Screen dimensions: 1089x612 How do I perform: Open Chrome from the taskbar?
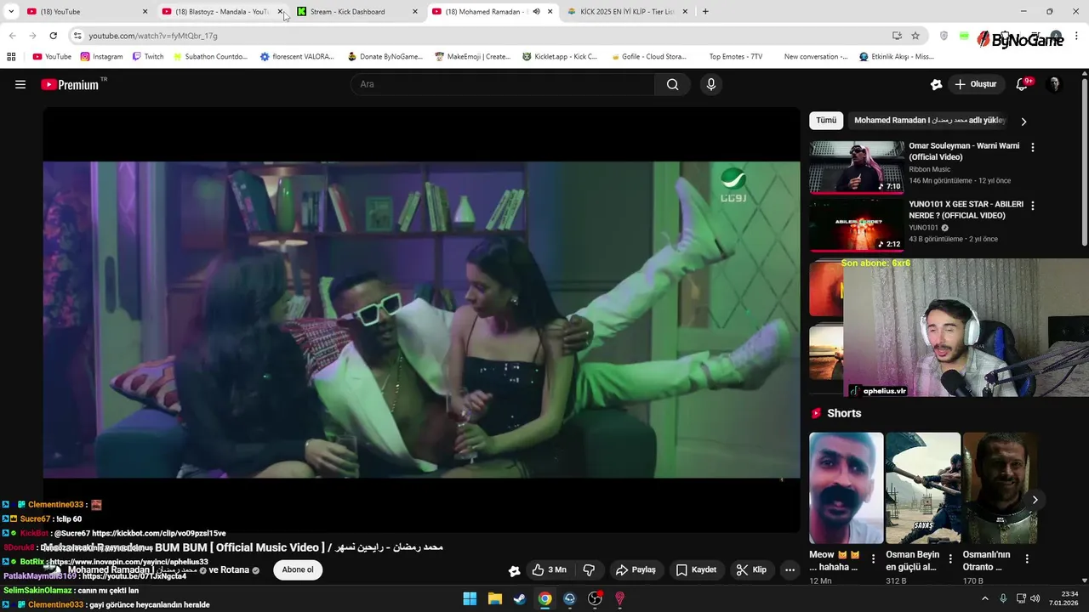coord(544,598)
